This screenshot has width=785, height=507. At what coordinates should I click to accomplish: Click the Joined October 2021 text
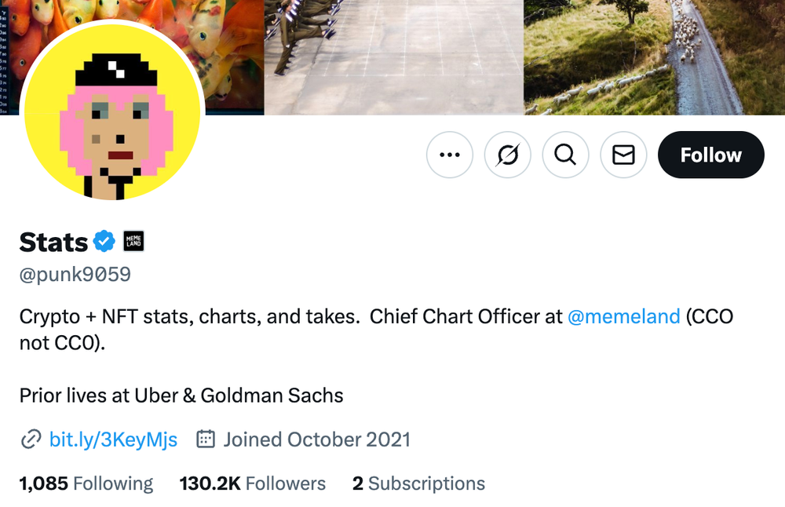(316, 440)
